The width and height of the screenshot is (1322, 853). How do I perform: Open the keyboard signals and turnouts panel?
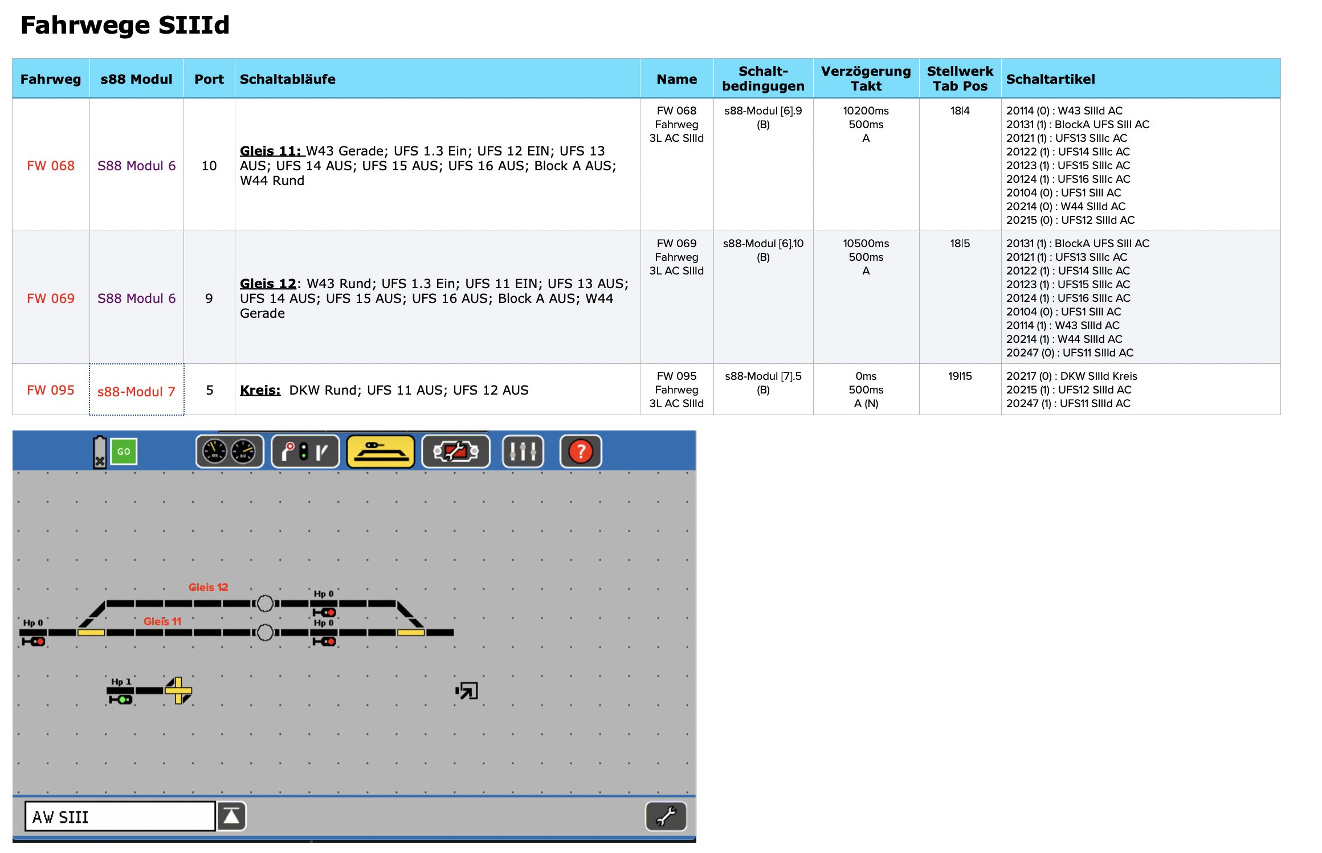305,452
